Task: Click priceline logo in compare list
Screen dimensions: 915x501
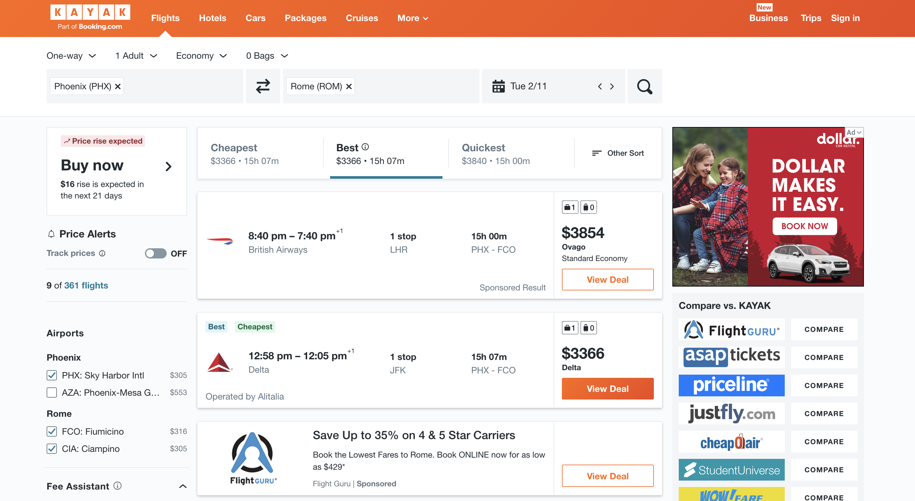Action: pos(731,385)
